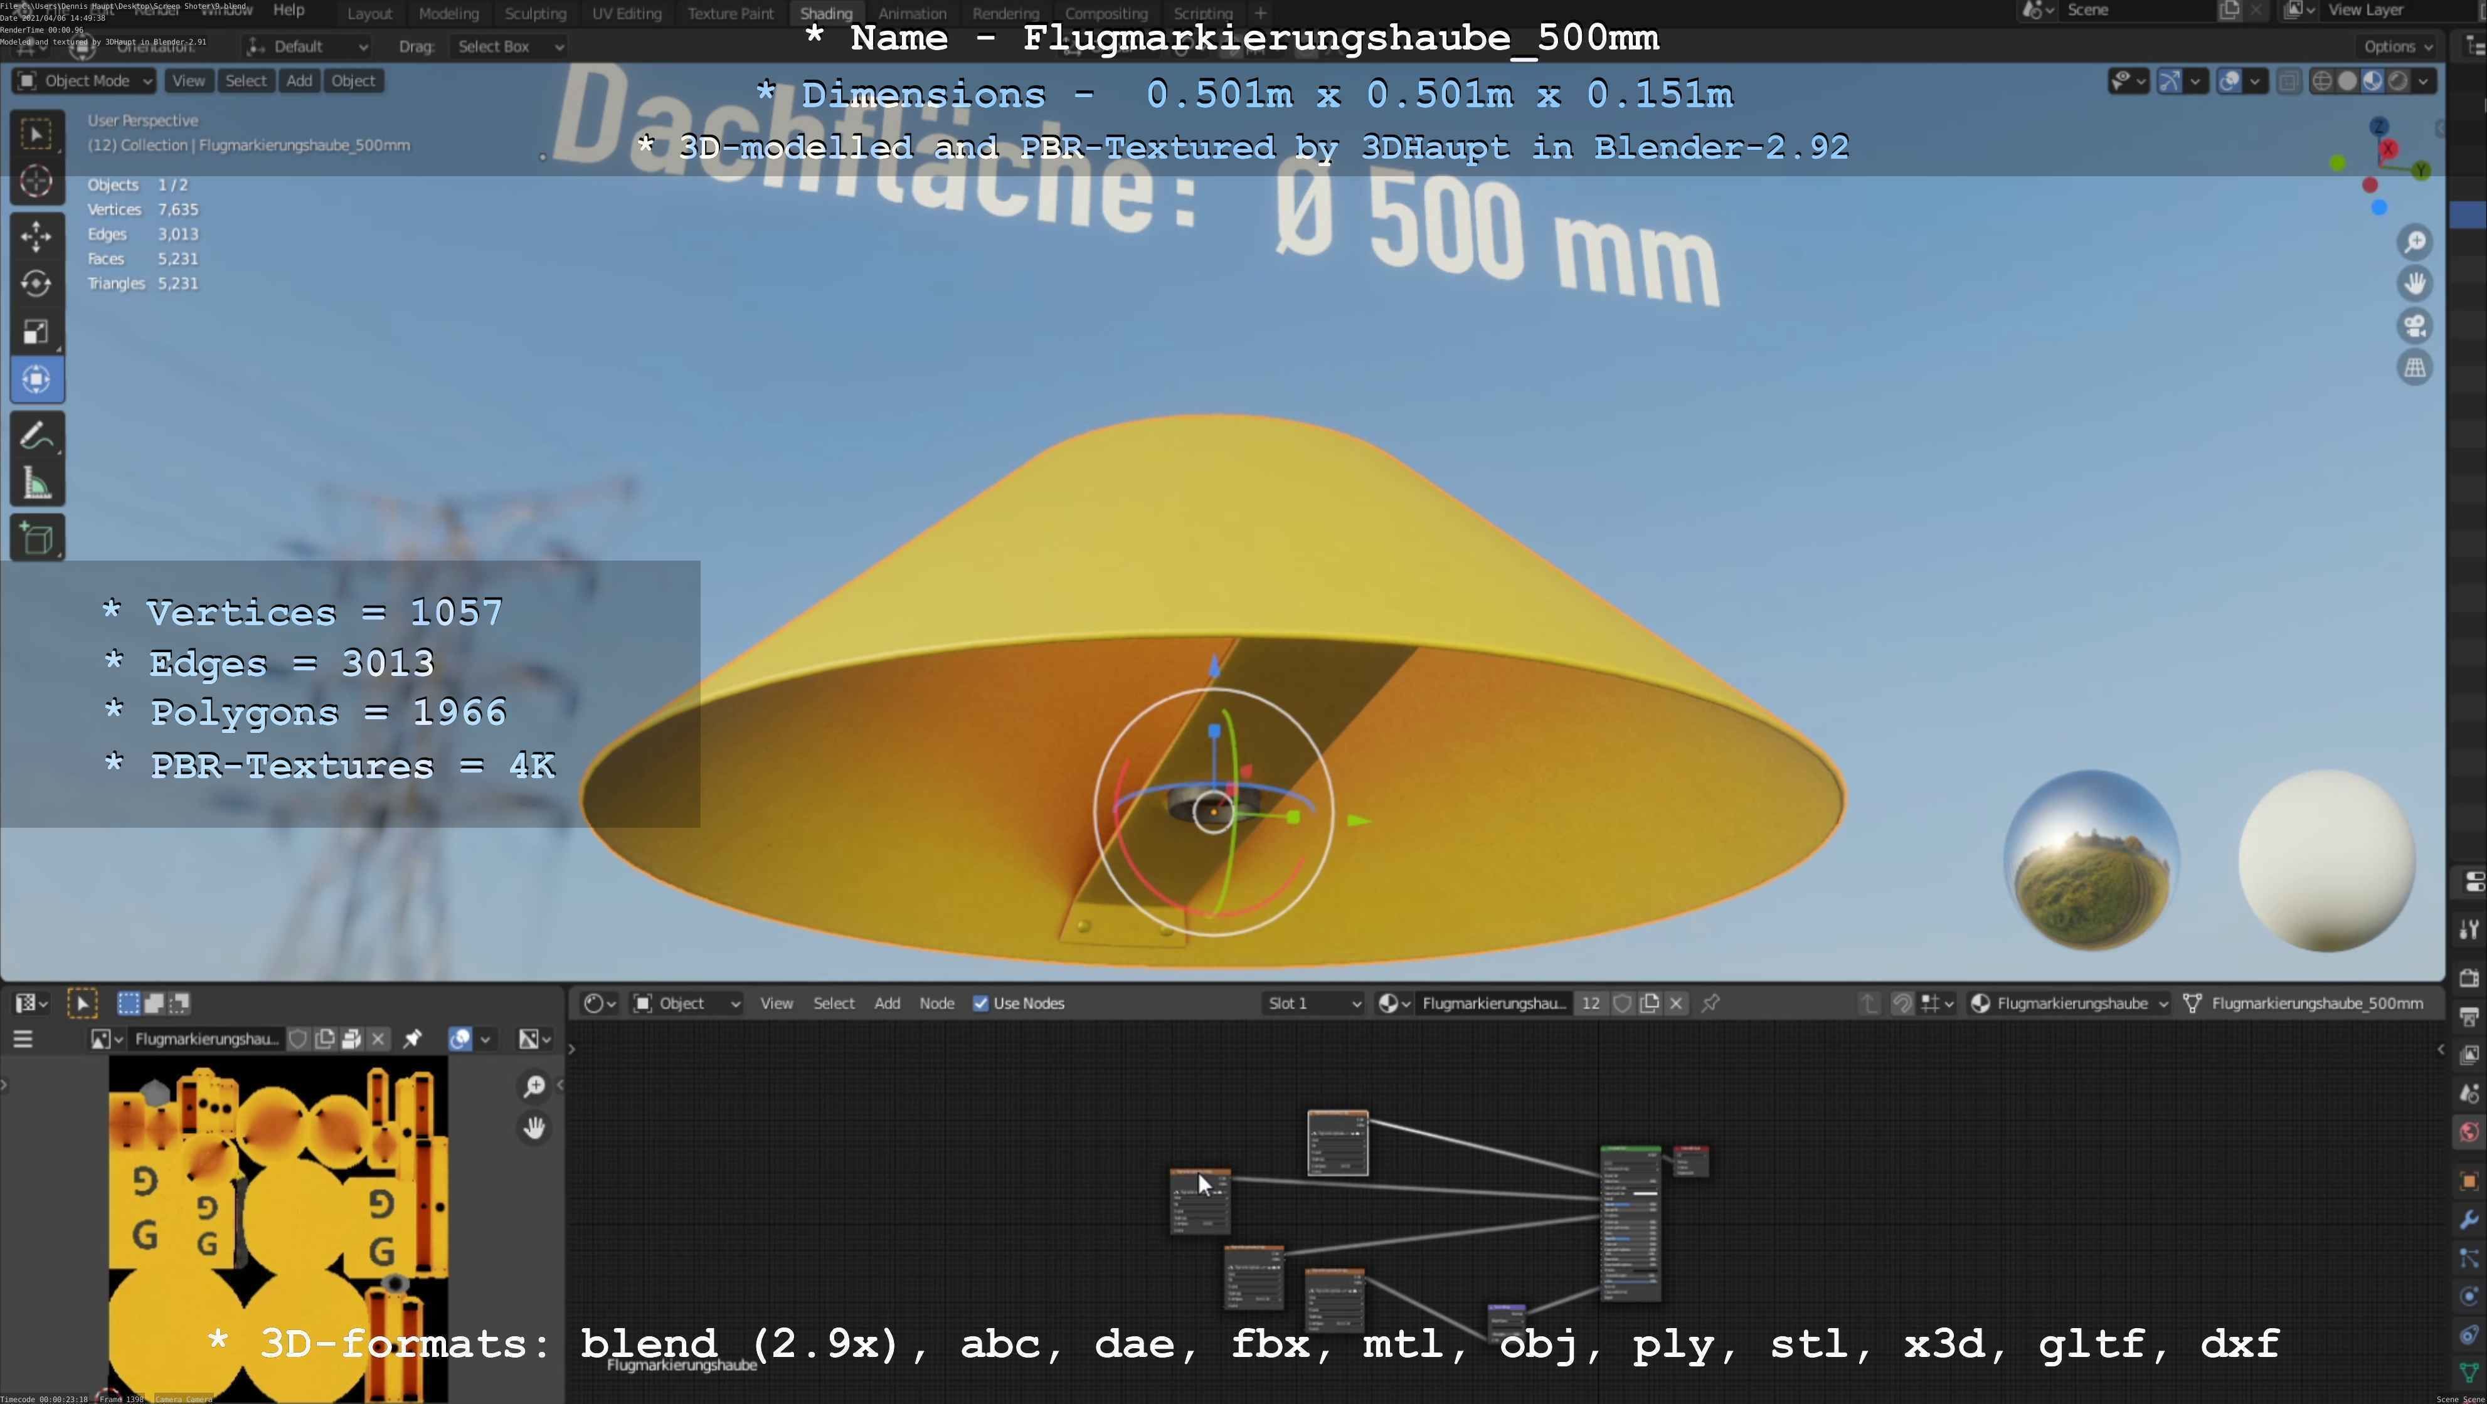
Task: Select the image editor tweak select tool
Action: click(82, 1003)
